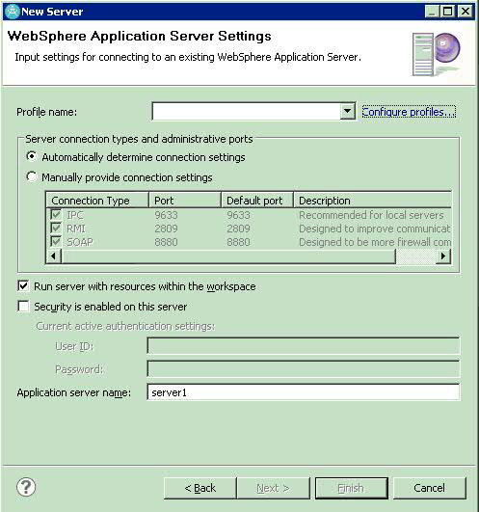The height and width of the screenshot is (512, 479).
Task: Click the horizontal scrollbar thumb in the table
Action: click(x=228, y=256)
